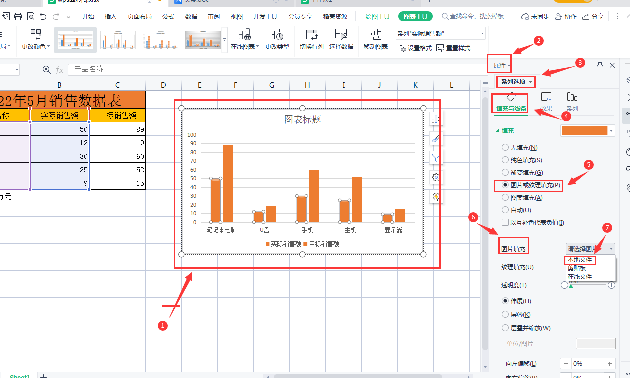Select the 层叠并缩放(W) radio option
Viewport: 630px width, 378px height.
[505, 328]
